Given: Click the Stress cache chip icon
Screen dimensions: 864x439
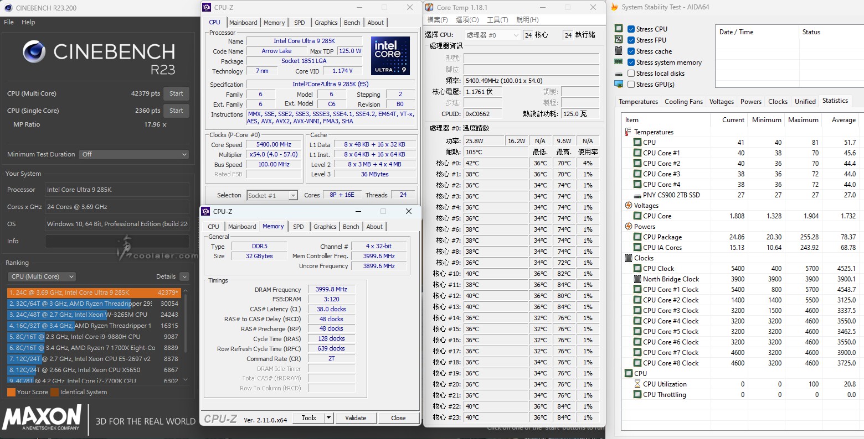Looking at the screenshot, I should pos(619,51).
